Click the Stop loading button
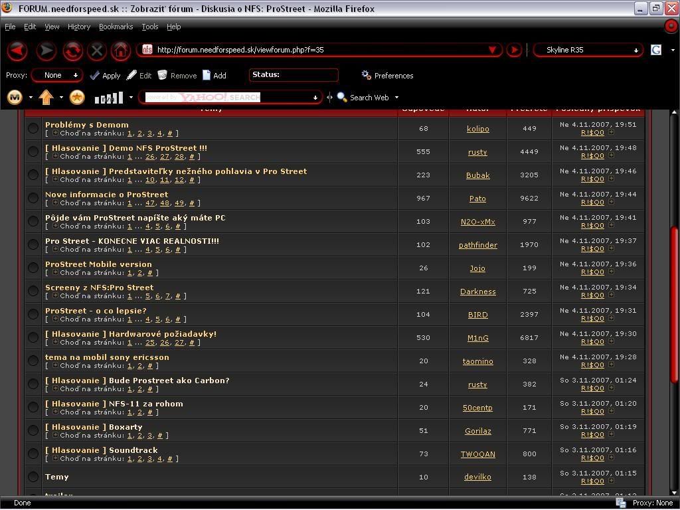The image size is (680, 510). coord(97,50)
